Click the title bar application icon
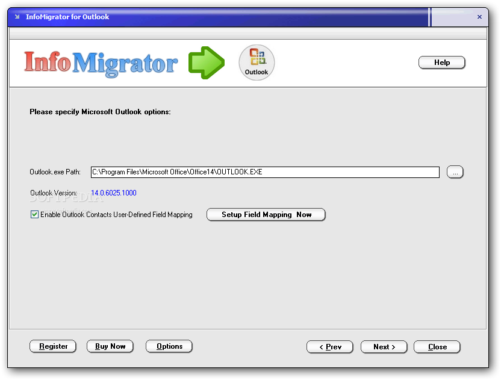The width and height of the screenshot is (501, 380). pyautogui.click(x=17, y=17)
